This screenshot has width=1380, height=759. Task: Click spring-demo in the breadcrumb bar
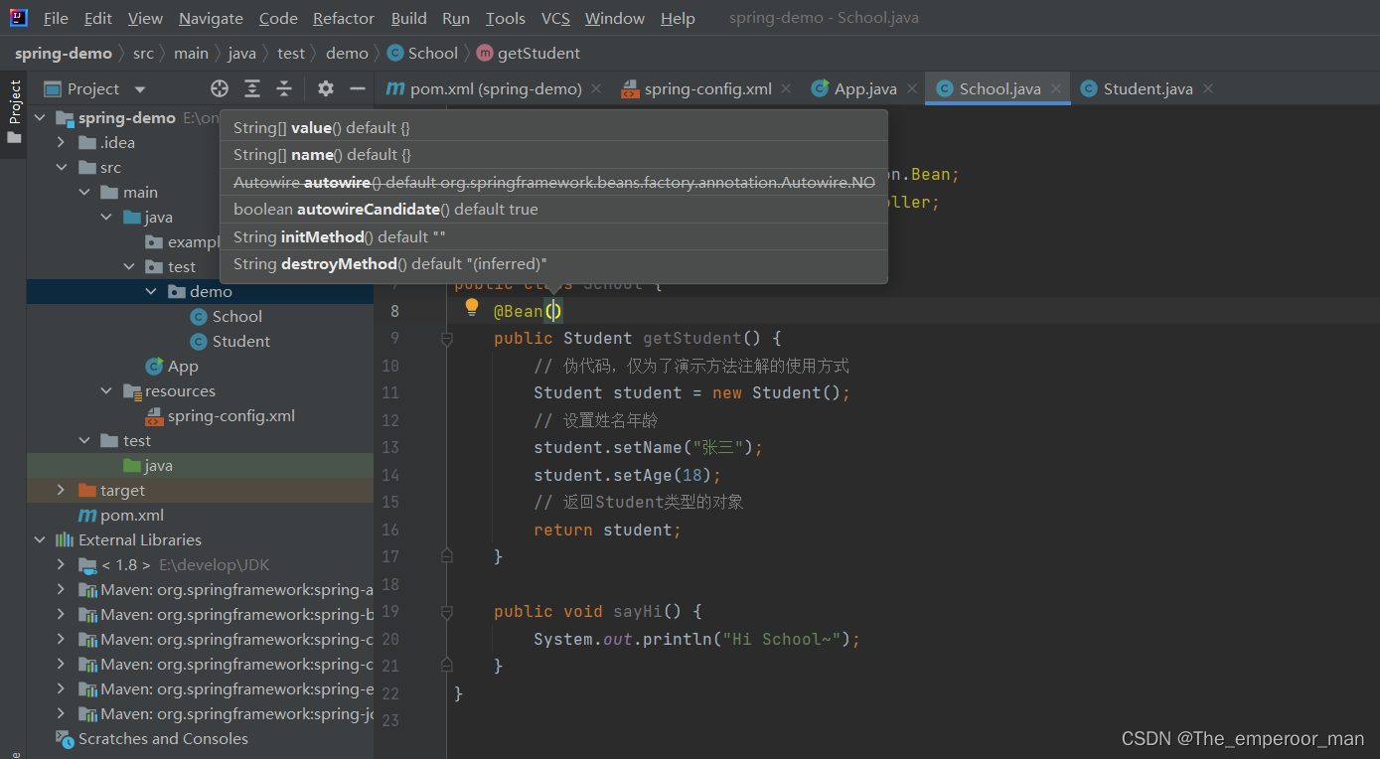(63, 54)
